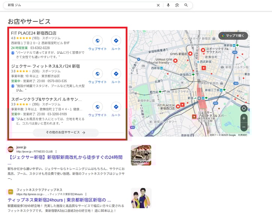Click the フィットネスクラブティップネス site favicon
The height and width of the screenshot is (216, 272).
coord(10,192)
